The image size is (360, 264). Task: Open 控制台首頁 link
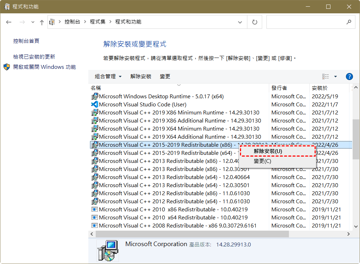point(26,41)
